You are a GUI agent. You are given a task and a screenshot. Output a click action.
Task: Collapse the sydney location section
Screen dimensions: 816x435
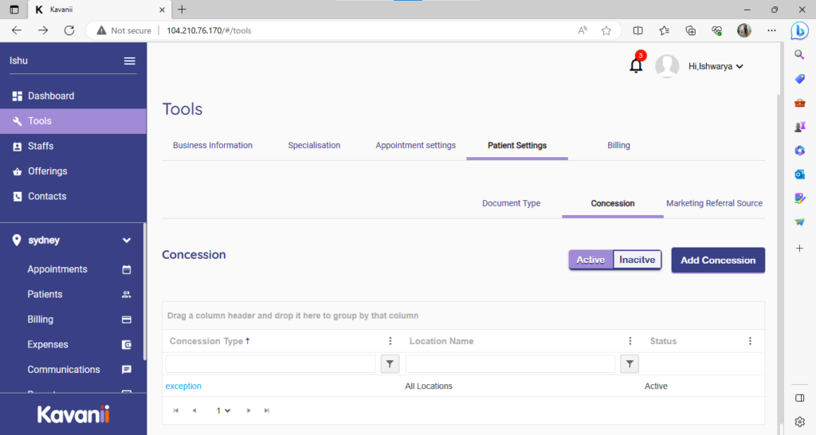click(x=126, y=240)
